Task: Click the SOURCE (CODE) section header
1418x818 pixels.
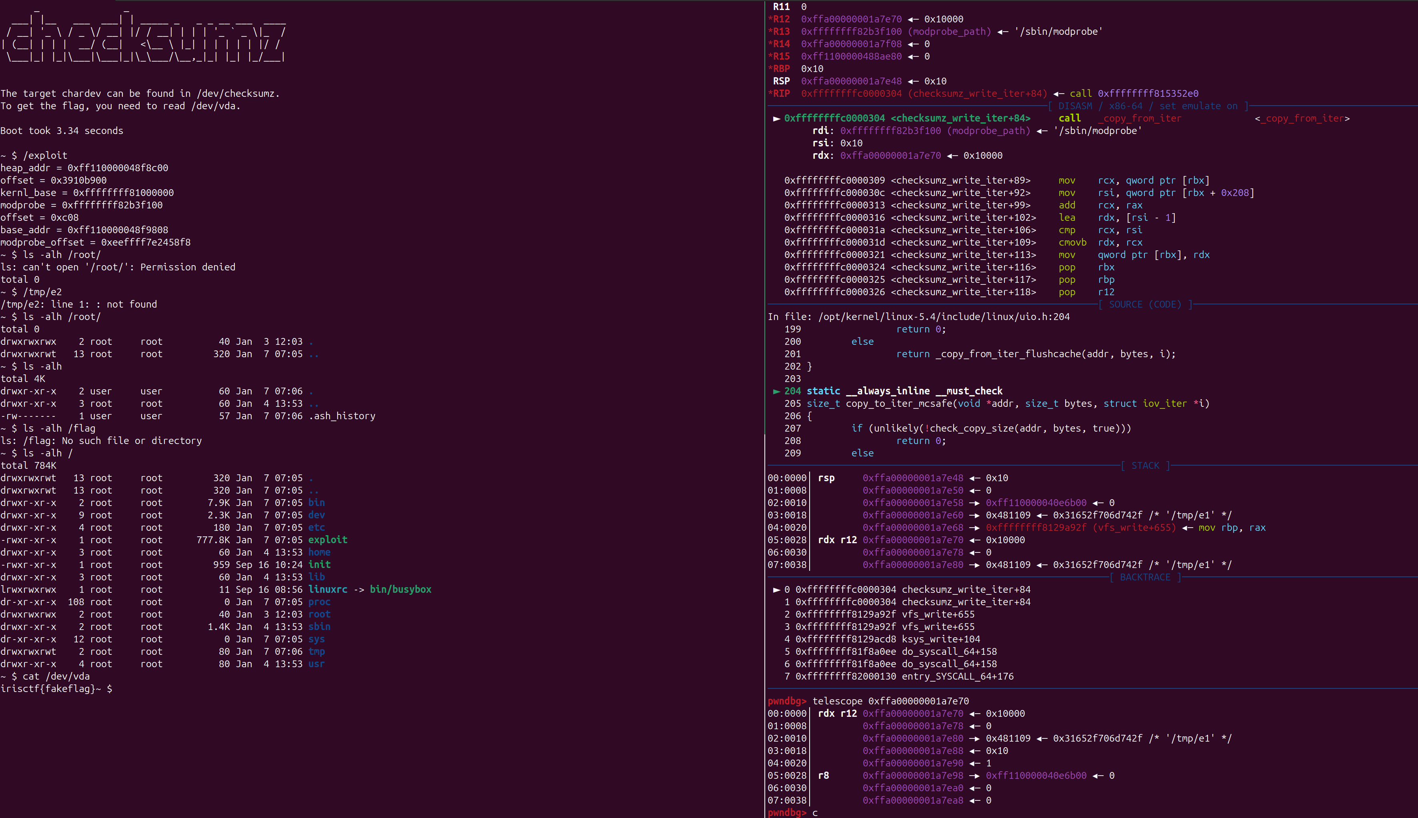Action: (x=1145, y=304)
